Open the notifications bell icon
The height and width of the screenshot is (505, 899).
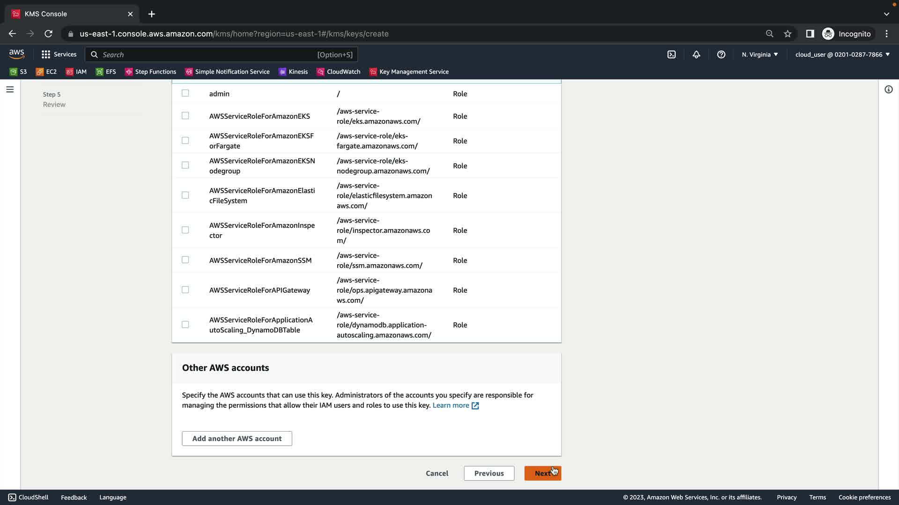[x=696, y=55]
